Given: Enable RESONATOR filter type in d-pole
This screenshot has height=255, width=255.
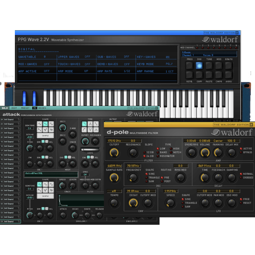Looking at the screenshot, I should pos(158,156).
